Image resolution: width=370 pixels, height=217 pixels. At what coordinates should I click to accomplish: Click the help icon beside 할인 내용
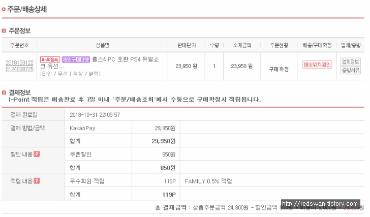[x=37, y=154]
